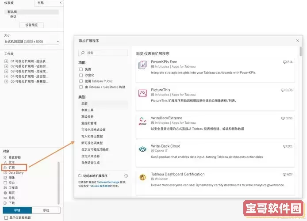Switch to the 布局 tab
This screenshot has width=307, height=221.
coord(41,3)
